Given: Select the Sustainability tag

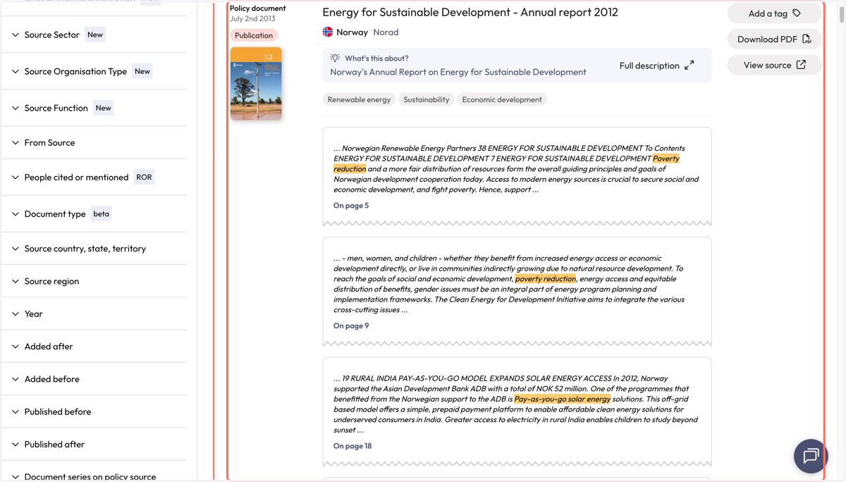Looking at the screenshot, I should [x=427, y=99].
